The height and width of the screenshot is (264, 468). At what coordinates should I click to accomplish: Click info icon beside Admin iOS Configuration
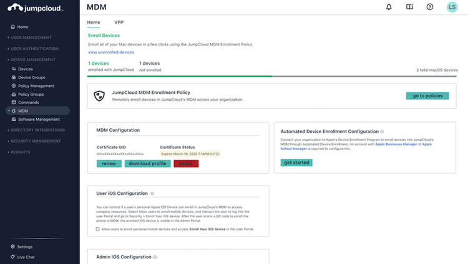155,257
